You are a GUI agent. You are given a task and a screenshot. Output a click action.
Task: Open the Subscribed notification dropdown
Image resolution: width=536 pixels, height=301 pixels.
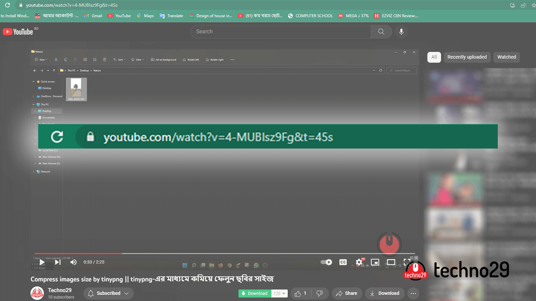pos(108,294)
